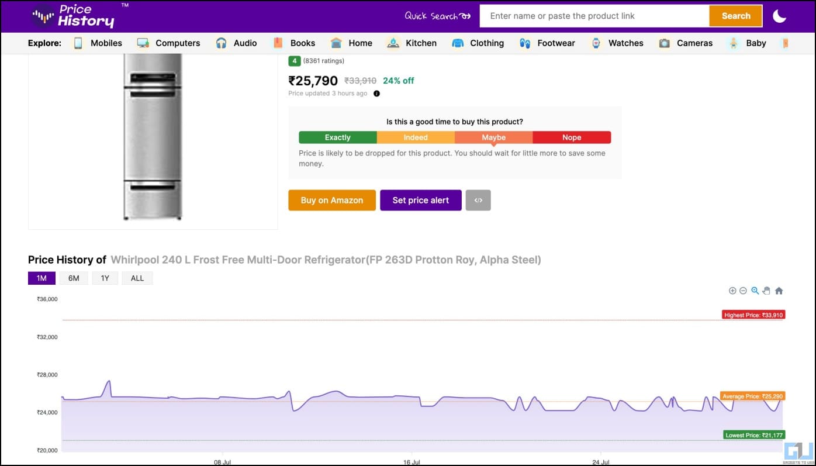Screen dimensions: 816x466
Task: Click the Computers category icon
Action: (143, 43)
